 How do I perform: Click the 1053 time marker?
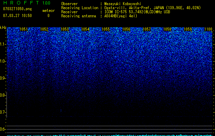pos(65,29)
